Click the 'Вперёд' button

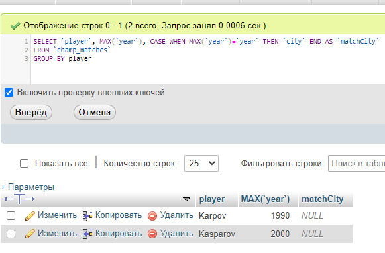(31, 113)
